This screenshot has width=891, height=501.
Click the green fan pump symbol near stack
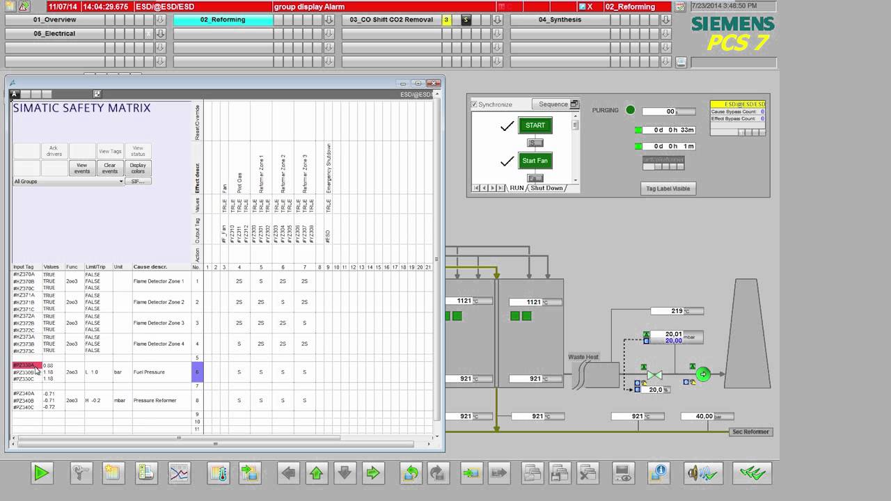pyautogui.click(x=703, y=374)
